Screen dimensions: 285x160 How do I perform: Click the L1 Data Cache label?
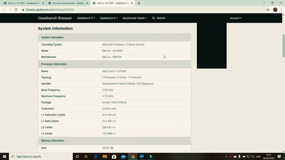(50, 121)
